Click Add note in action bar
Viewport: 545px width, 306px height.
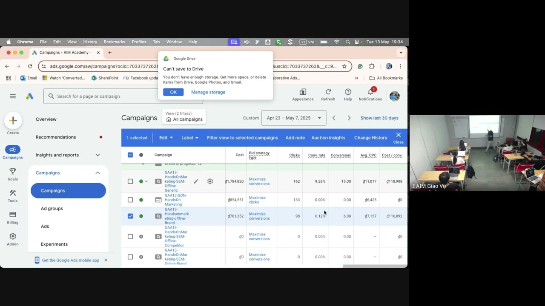[295, 138]
